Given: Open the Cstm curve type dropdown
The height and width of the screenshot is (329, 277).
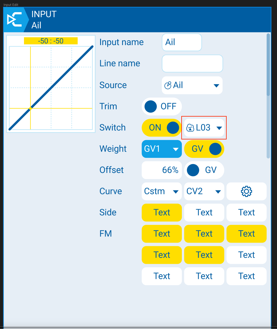Looking at the screenshot, I should click(161, 191).
